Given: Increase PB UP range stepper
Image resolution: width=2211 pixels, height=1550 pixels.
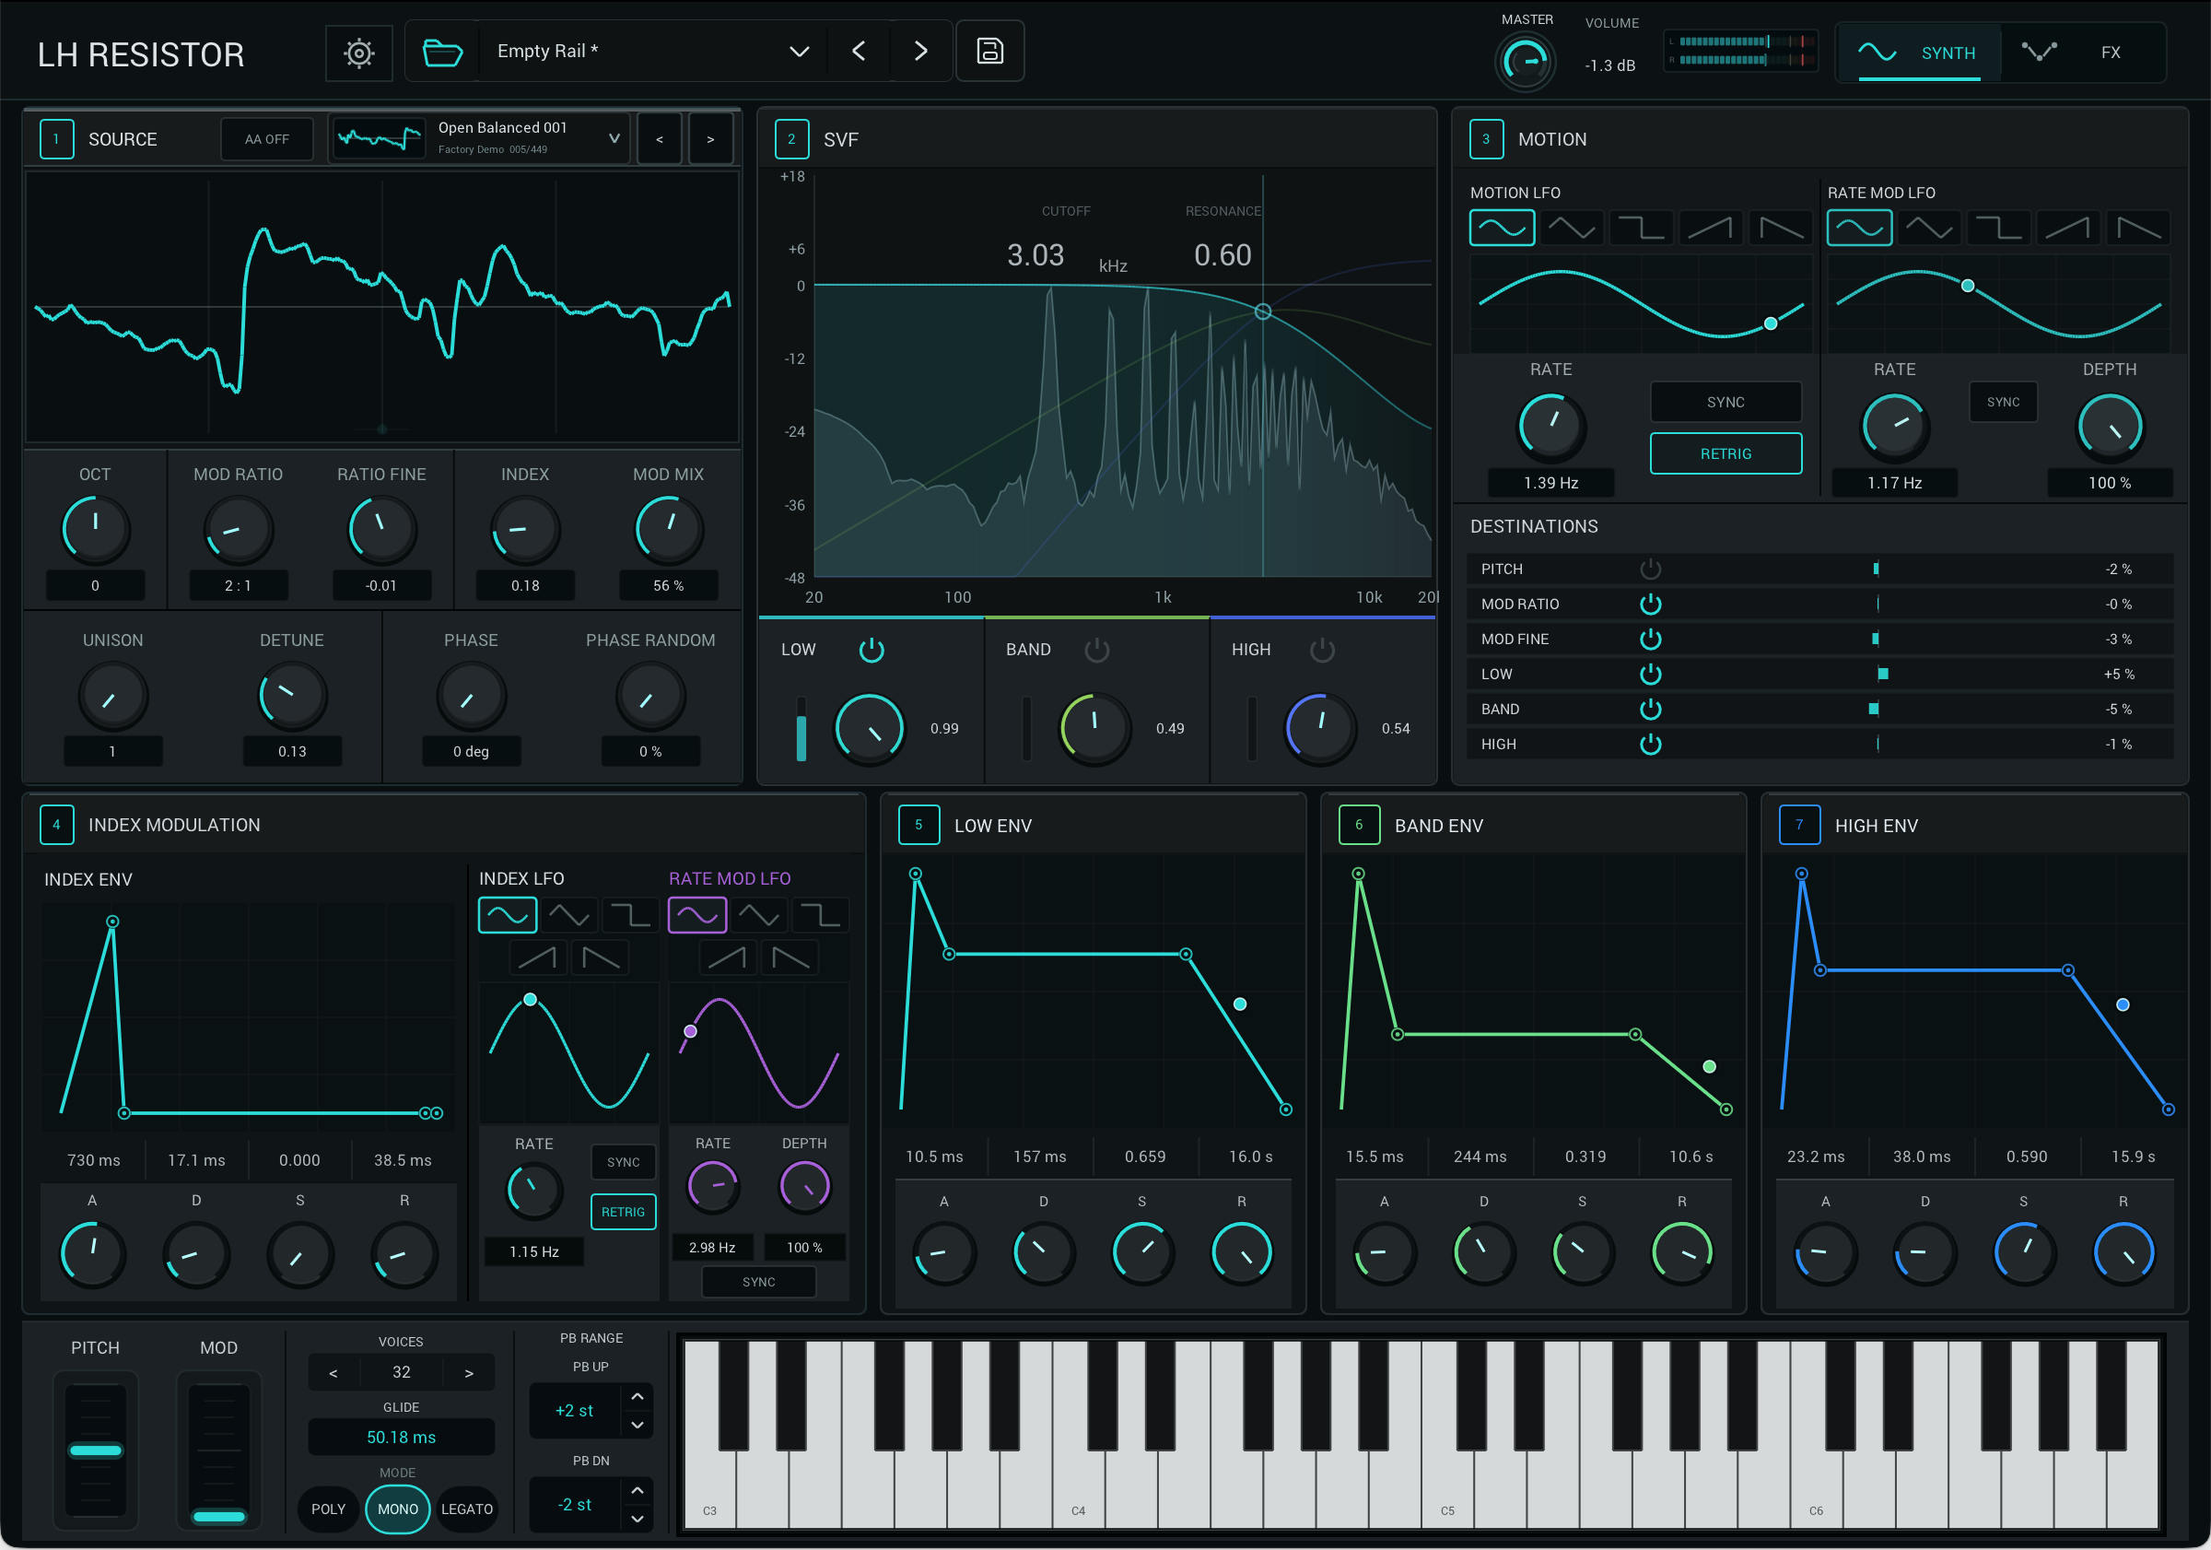Looking at the screenshot, I should click(638, 1396).
